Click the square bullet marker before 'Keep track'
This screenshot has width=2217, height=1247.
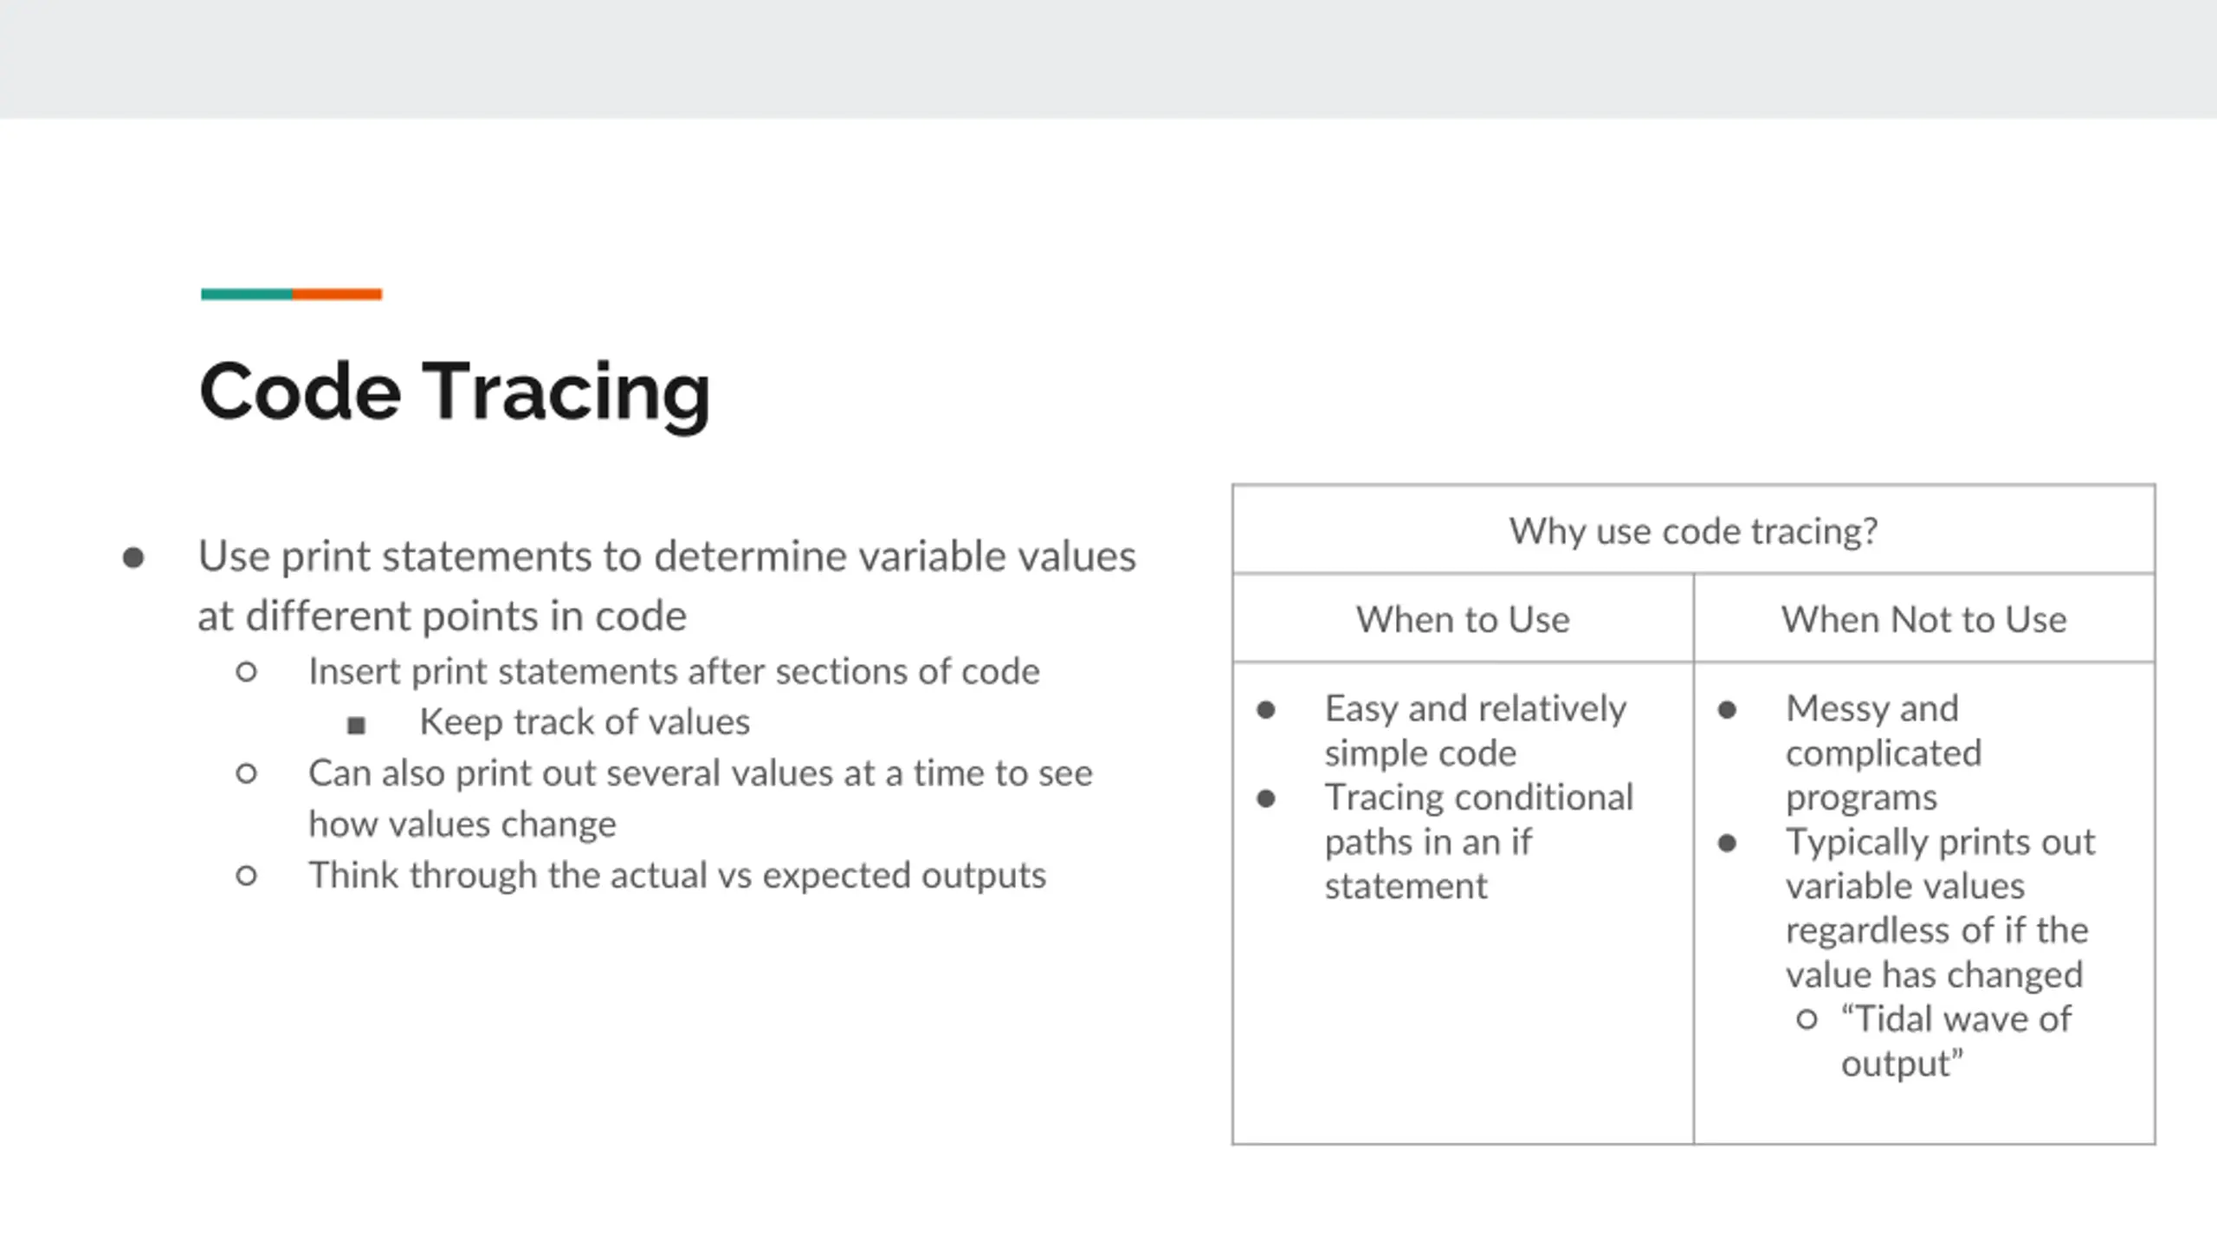click(x=356, y=725)
